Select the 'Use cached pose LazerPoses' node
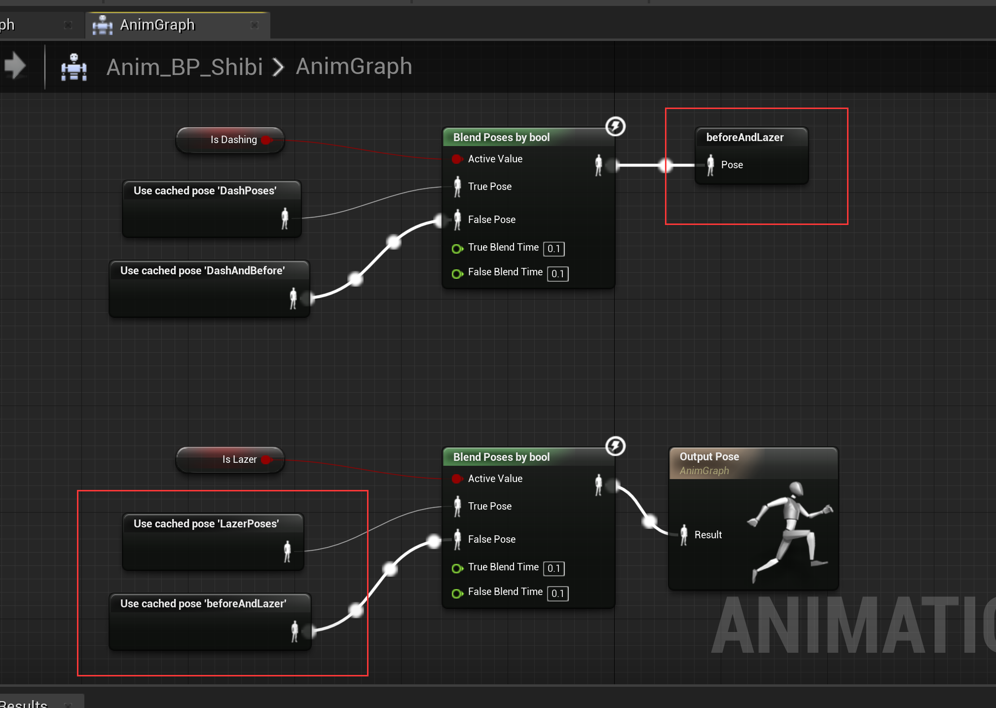This screenshot has width=996, height=708. click(212, 524)
